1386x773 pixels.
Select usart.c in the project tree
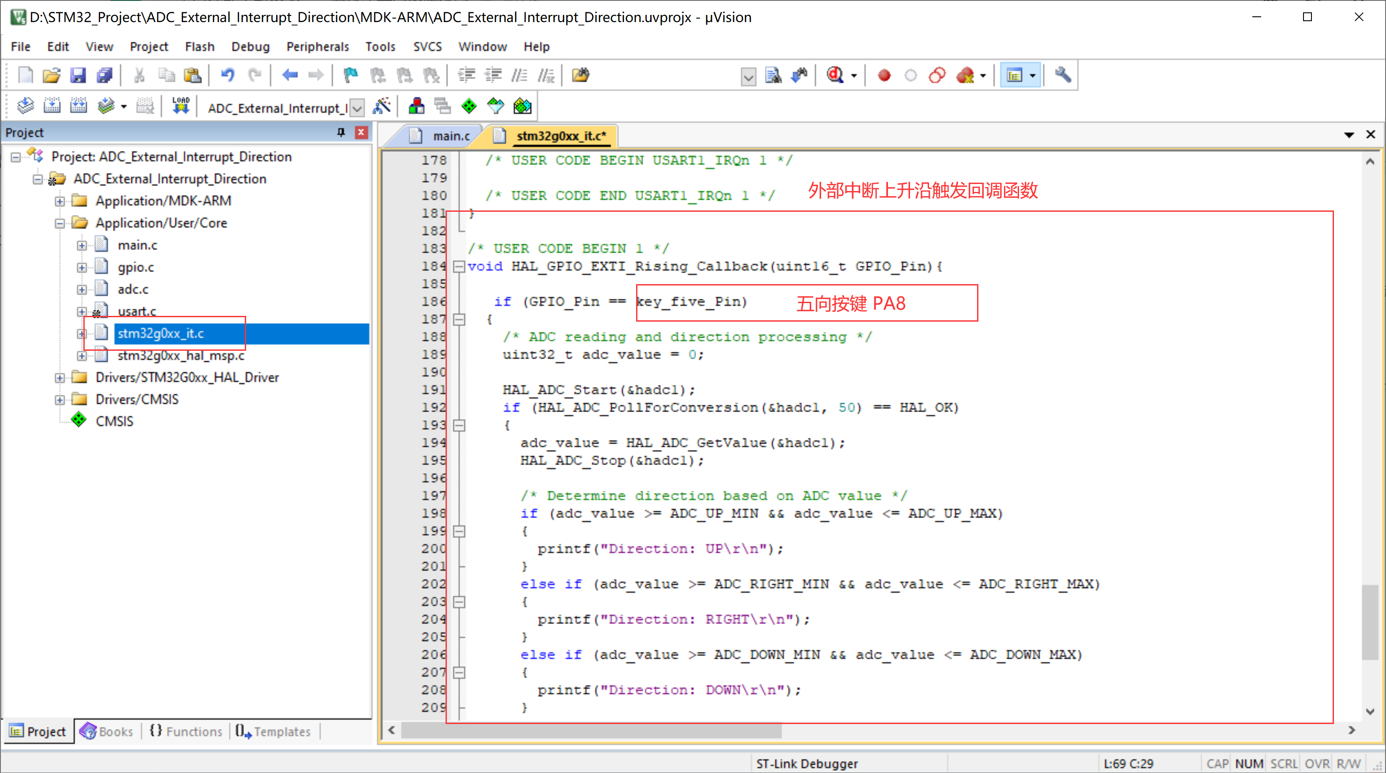click(x=137, y=311)
